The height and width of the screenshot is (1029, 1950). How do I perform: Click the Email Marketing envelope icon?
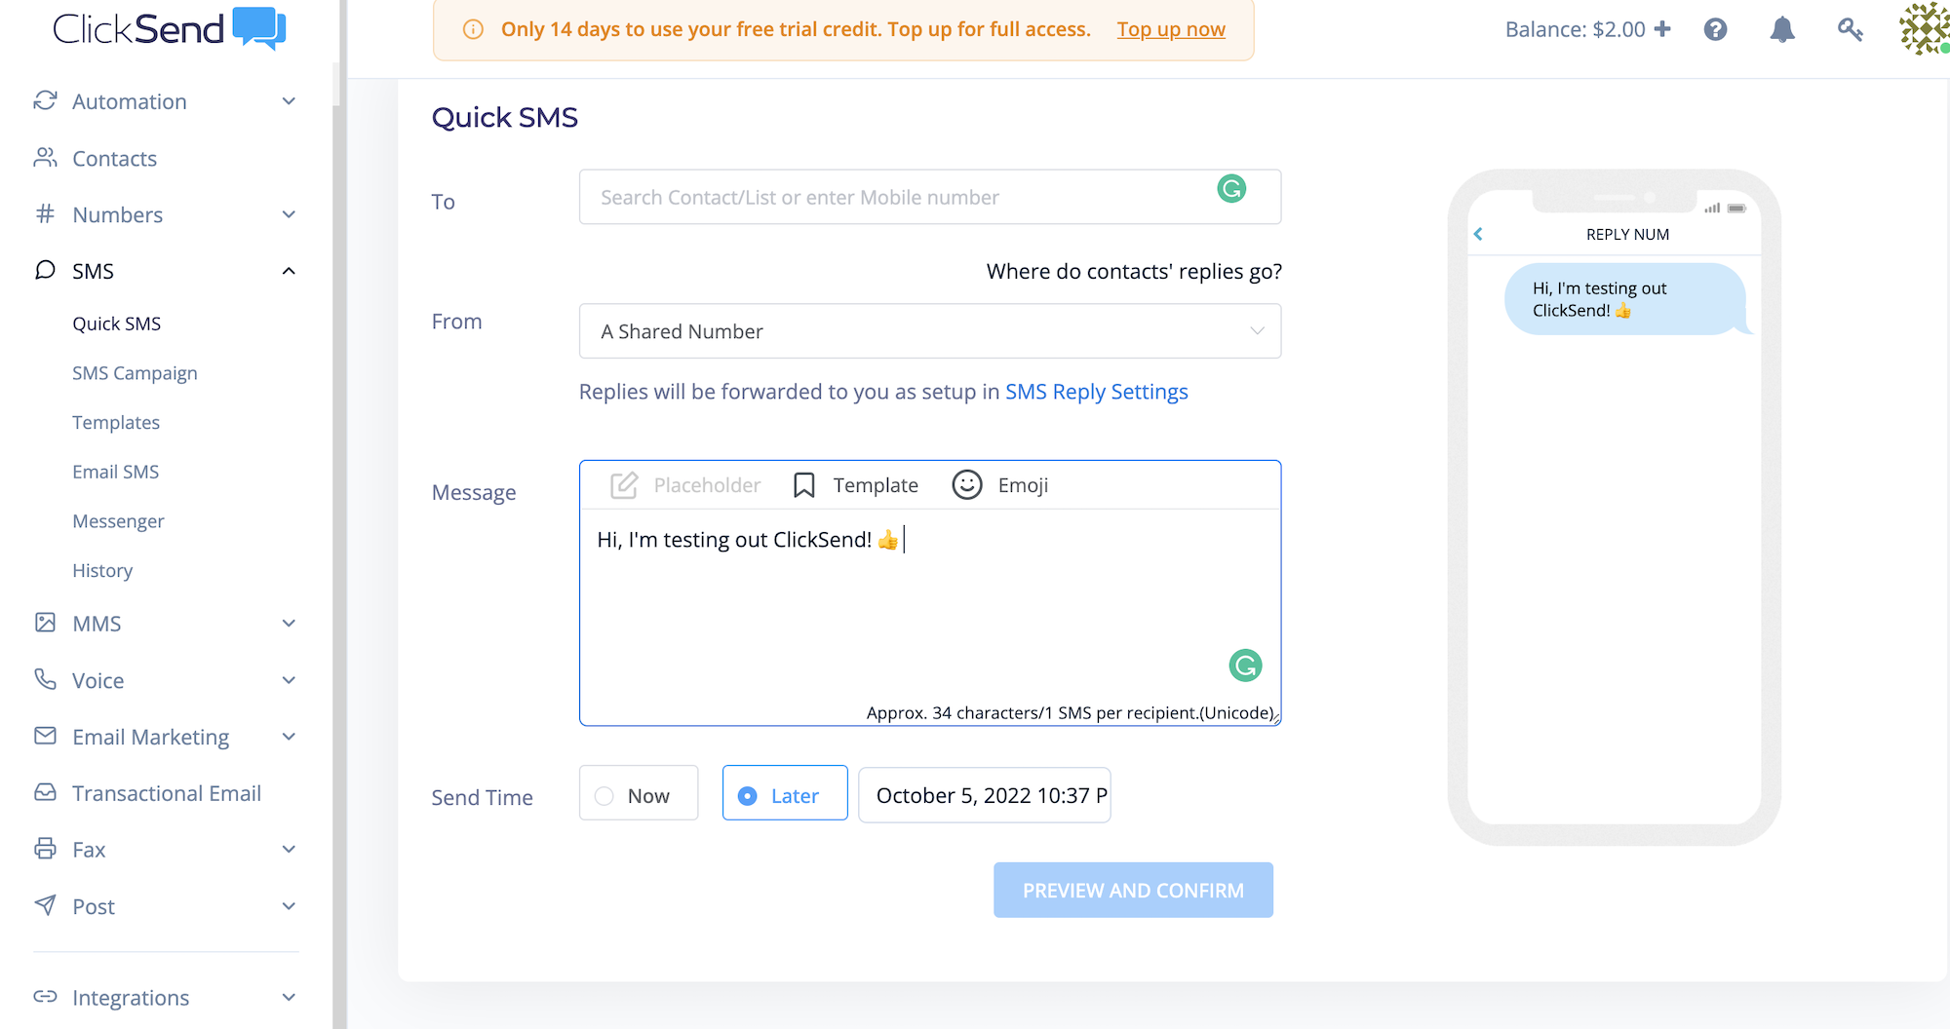pos(45,736)
